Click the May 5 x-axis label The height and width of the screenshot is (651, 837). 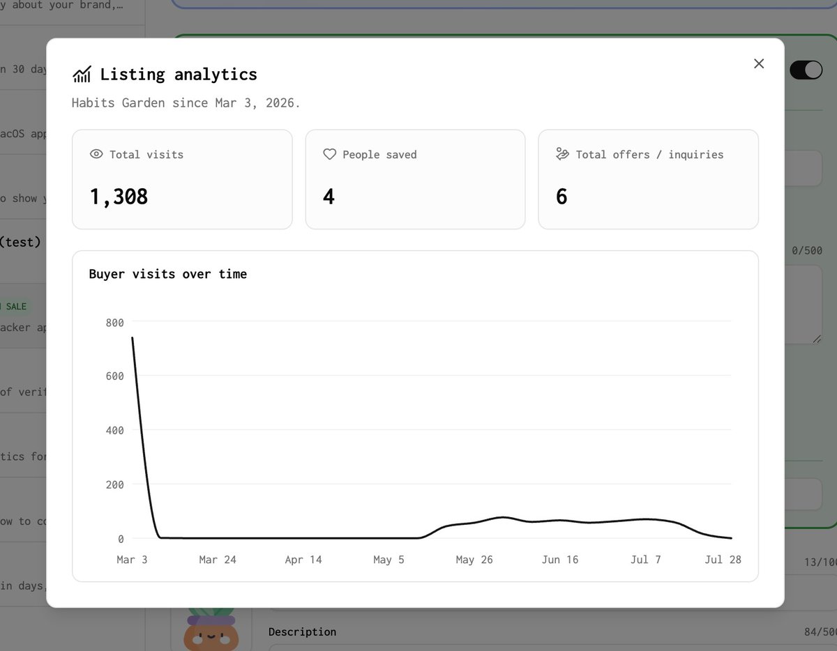coord(389,559)
